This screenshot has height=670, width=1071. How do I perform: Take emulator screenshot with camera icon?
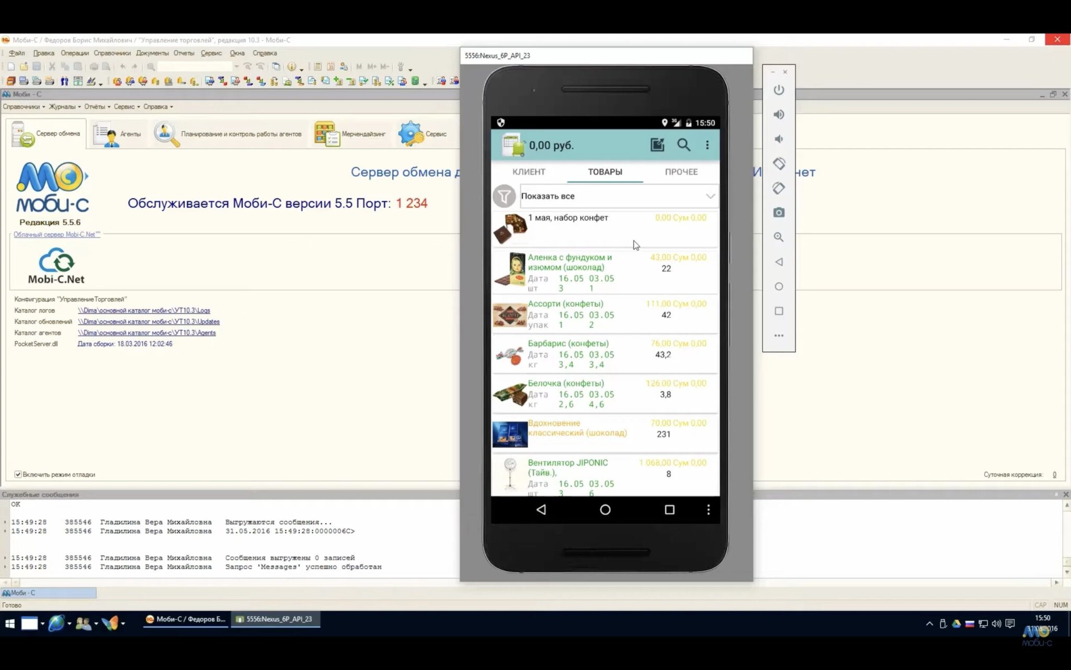(x=779, y=212)
